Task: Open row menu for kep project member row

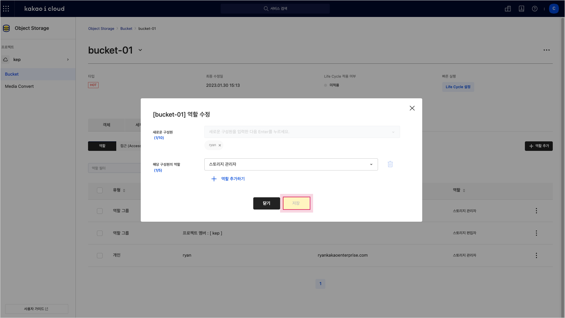Action: [536, 233]
